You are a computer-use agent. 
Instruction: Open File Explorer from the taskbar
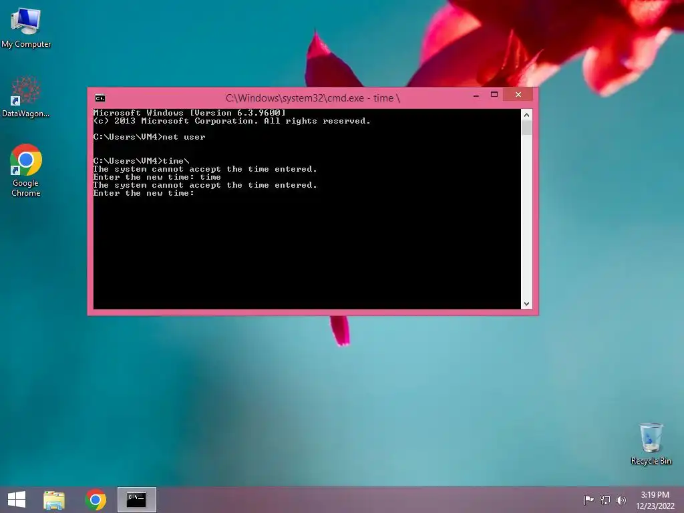pos(54,500)
